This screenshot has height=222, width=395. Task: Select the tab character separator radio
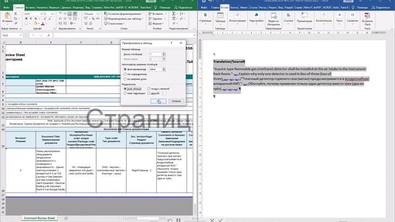[x=125, y=93]
